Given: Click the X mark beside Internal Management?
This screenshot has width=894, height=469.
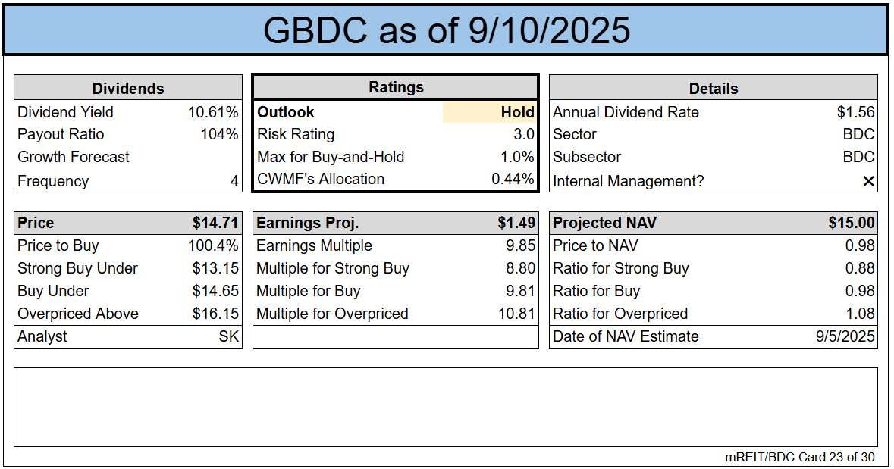Looking at the screenshot, I should point(868,181).
